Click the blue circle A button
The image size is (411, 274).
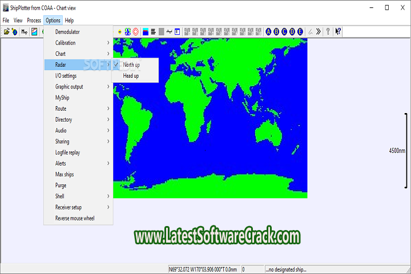(269, 31)
